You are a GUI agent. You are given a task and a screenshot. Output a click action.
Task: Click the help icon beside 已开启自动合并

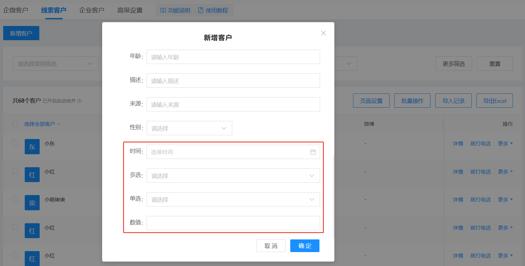pyautogui.click(x=80, y=101)
